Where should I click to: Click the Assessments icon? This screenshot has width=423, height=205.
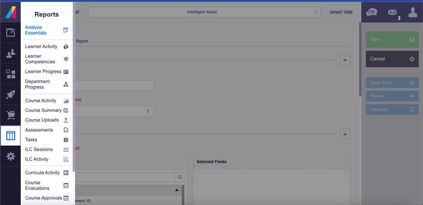pos(66,130)
